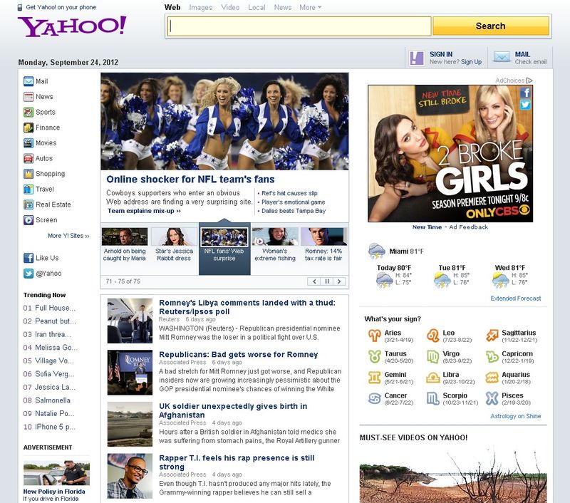The image size is (570, 503).
Task: Expand the More search categories dropdown
Action: [x=311, y=7]
